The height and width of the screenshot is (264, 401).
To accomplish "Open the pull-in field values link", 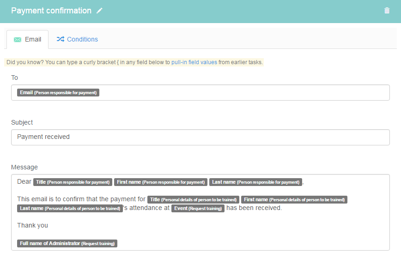I will (x=194, y=62).
